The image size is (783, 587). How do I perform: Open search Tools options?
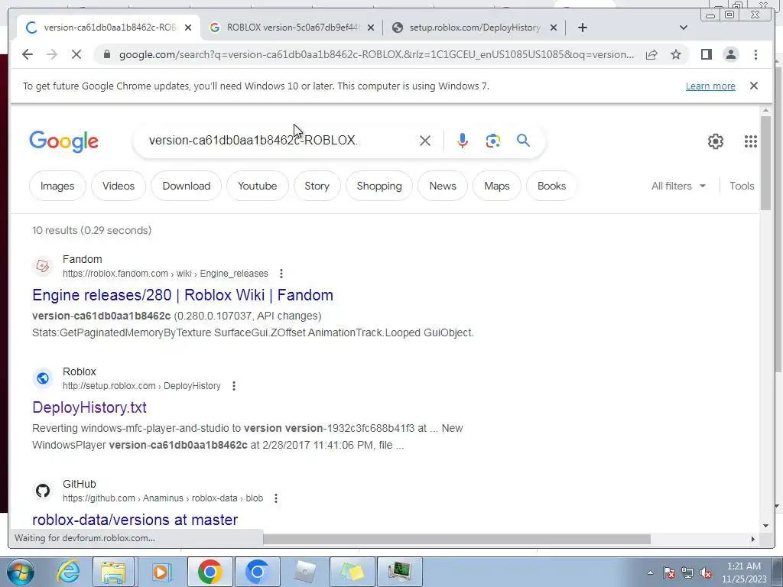742,186
